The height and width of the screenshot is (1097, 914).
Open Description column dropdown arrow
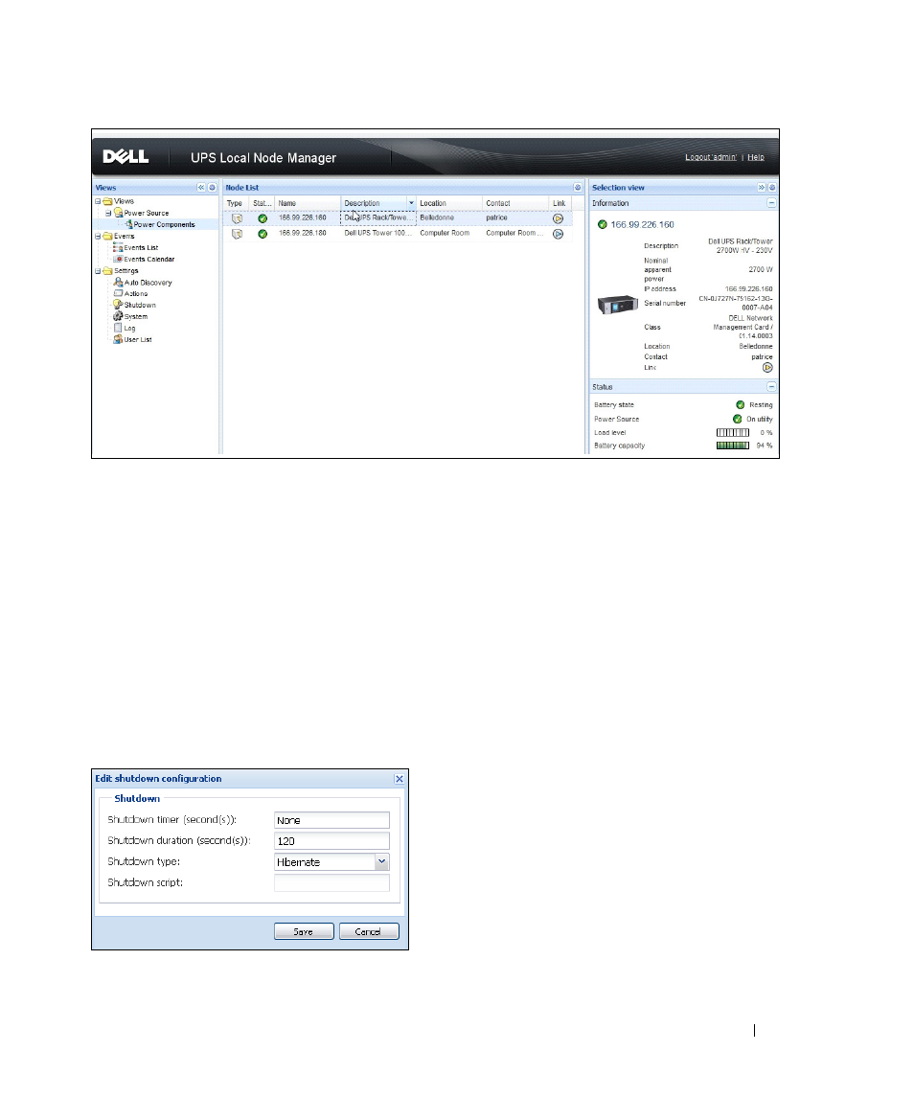point(412,203)
